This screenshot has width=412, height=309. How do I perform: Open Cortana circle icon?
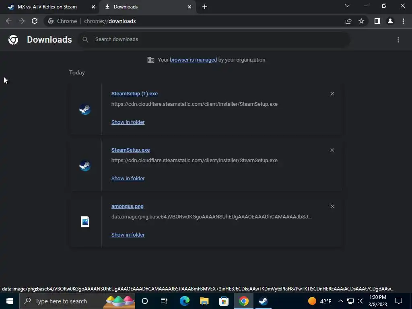145,301
